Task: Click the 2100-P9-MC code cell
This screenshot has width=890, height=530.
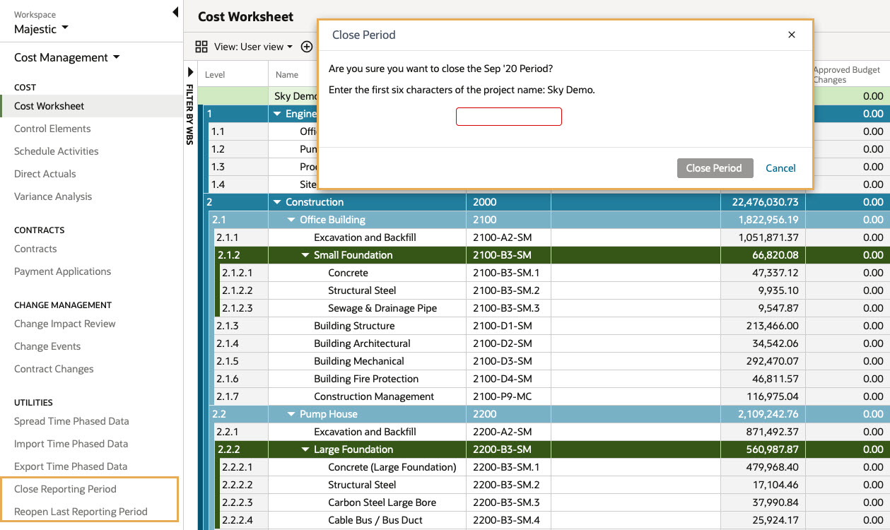Action: click(508, 396)
